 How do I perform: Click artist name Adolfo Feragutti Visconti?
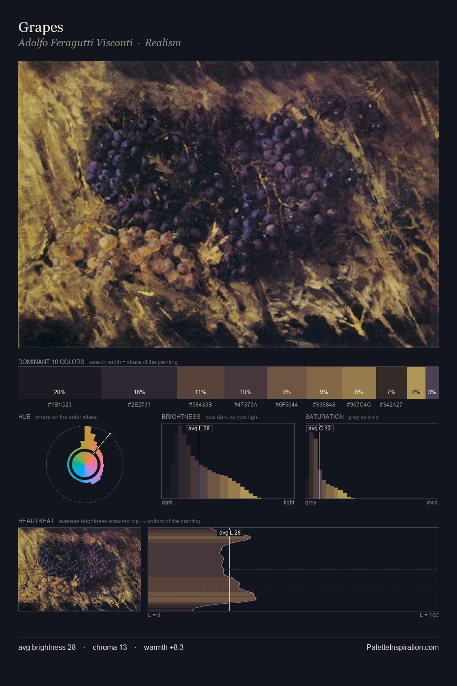point(75,43)
